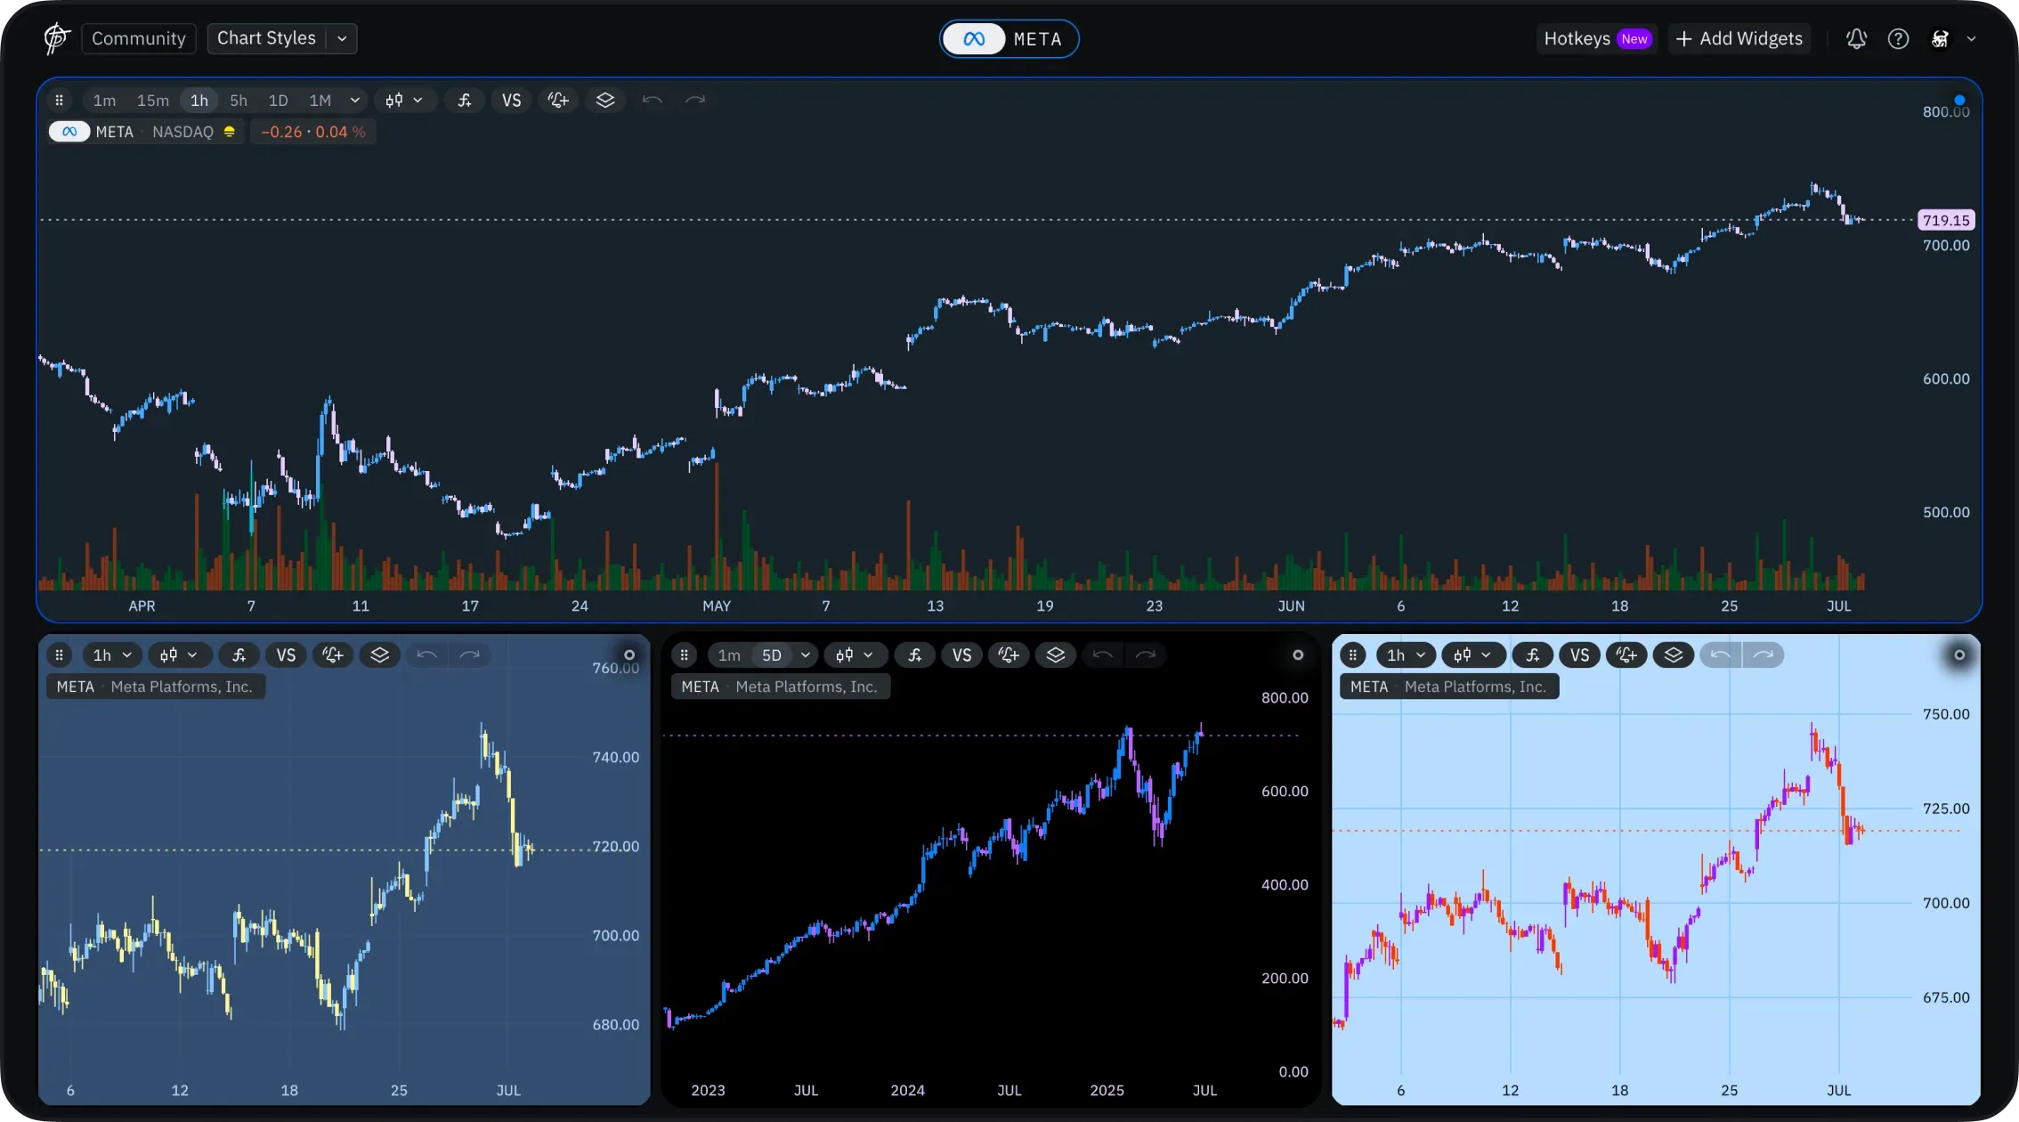Open indicators (fx) in black chart
The height and width of the screenshot is (1122, 2019).
(x=915, y=655)
